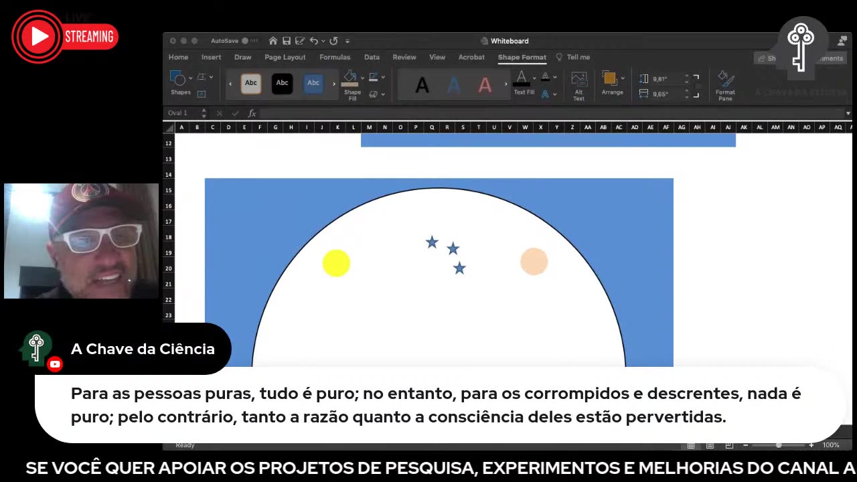
Task: Open the Insert ribbon tab
Action: [211, 57]
